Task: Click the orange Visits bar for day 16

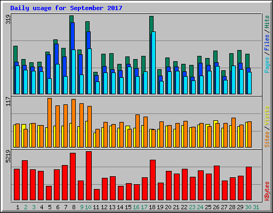Action: [x=138, y=131]
